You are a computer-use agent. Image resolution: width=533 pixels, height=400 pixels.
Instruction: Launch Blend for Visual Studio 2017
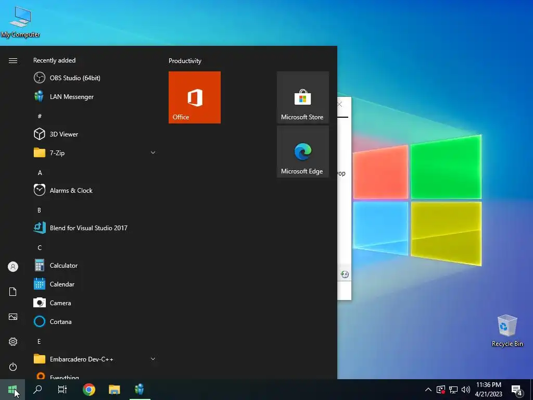(95, 228)
